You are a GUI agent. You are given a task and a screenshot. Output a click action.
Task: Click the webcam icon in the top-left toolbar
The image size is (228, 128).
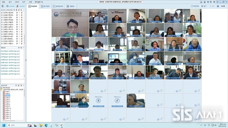click(x=3, y=6)
